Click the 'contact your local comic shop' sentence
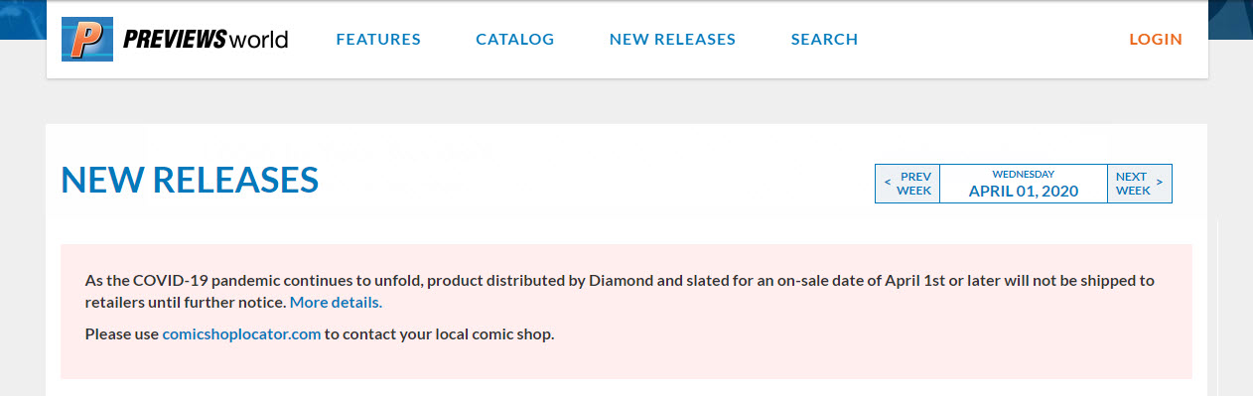This screenshot has height=396, width=1253. click(440, 334)
